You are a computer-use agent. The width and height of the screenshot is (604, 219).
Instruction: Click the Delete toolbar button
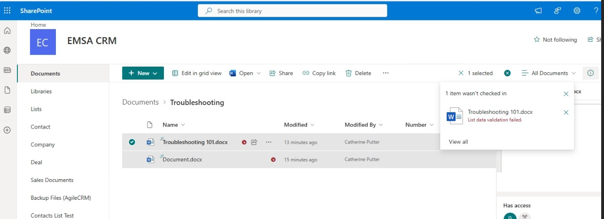coord(358,73)
